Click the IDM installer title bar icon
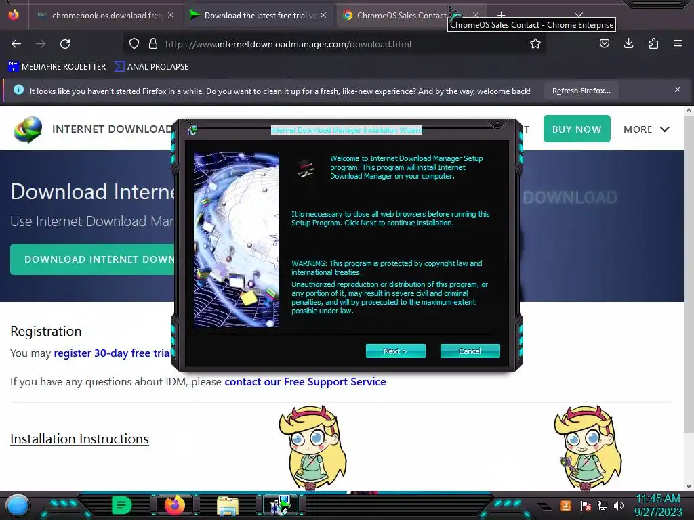 (x=192, y=129)
